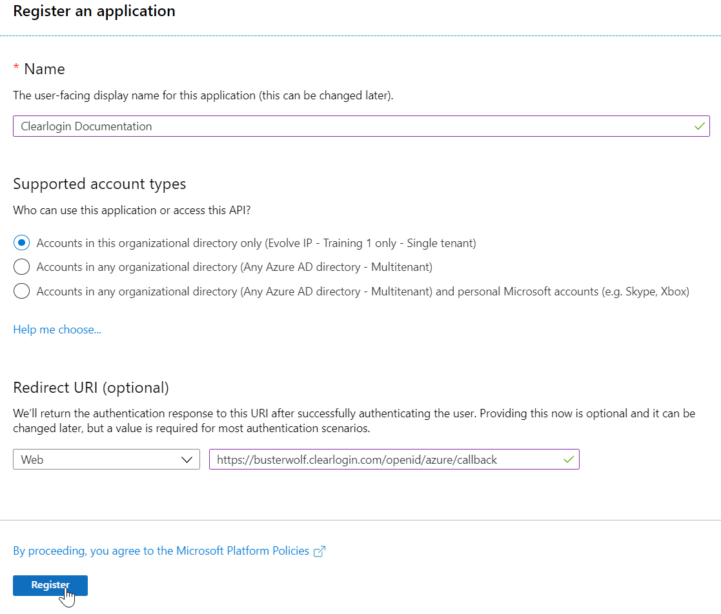This screenshot has height=614, width=721.
Task: Click the green checkmark in the Redirect URI field
Action: (569, 460)
